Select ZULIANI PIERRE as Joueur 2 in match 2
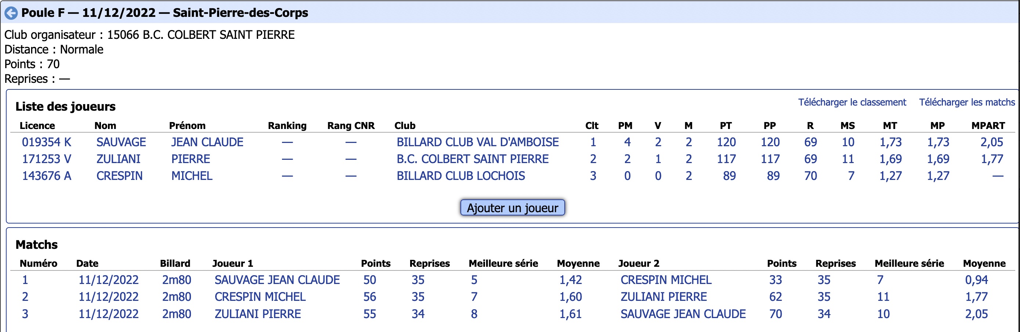This screenshot has height=332, width=1020. tap(663, 297)
